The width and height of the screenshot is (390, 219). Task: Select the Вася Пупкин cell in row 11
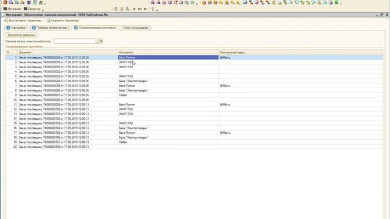[x=168, y=105]
